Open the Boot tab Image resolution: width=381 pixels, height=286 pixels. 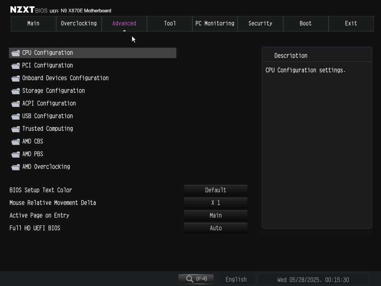305,23
